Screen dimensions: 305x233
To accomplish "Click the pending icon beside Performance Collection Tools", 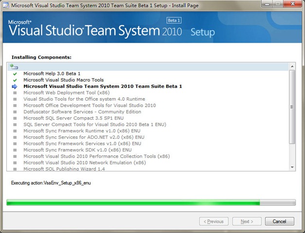I will coord(15,156).
